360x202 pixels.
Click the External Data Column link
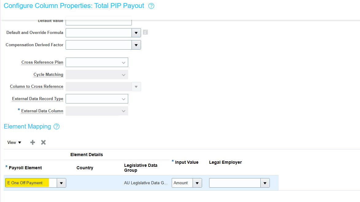[42, 111]
